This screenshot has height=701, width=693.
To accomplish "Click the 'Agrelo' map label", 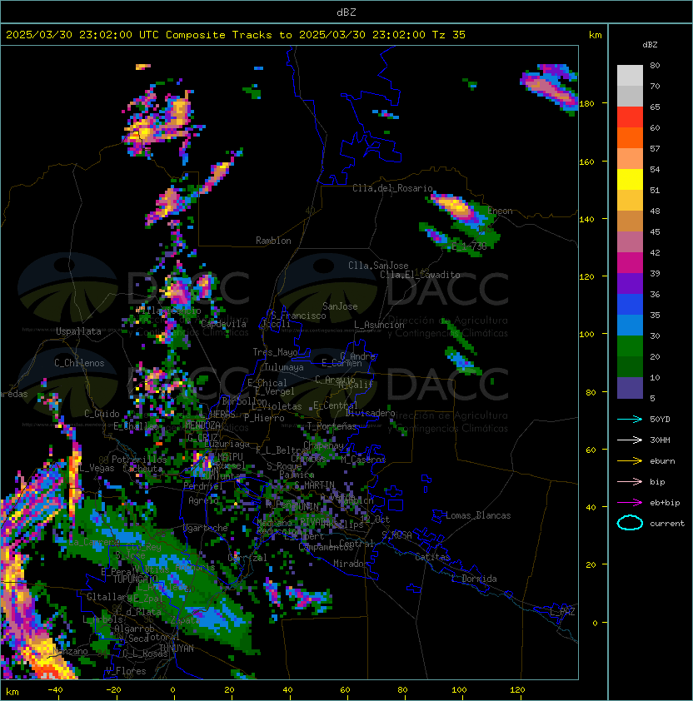I will pyautogui.click(x=203, y=500).
